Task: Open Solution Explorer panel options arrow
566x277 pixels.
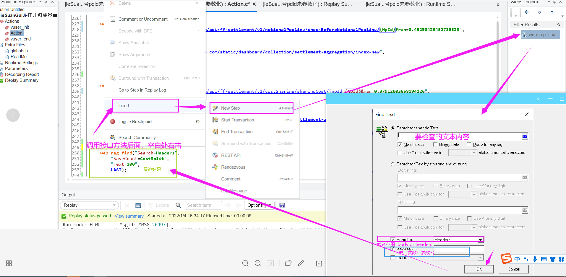Action: click(x=40, y=2)
